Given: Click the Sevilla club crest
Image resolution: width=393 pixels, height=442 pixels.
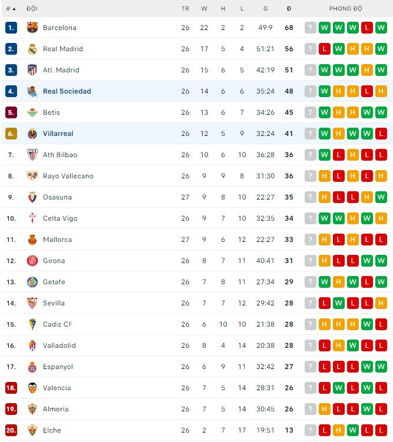Looking at the screenshot, I should coord(32,303).
